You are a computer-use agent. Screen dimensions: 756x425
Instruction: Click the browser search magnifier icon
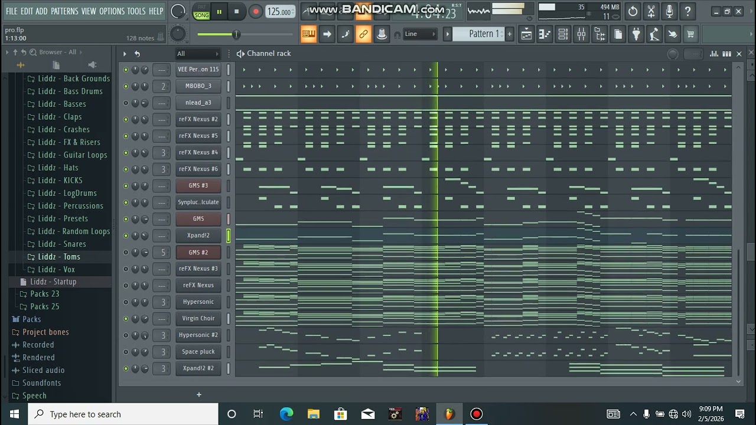click(x=33, y=52)
